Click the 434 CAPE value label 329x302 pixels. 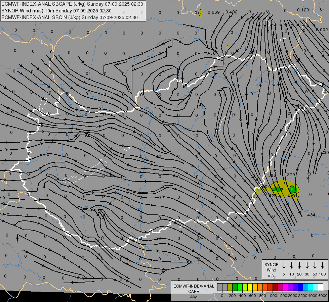coord(311,215)
